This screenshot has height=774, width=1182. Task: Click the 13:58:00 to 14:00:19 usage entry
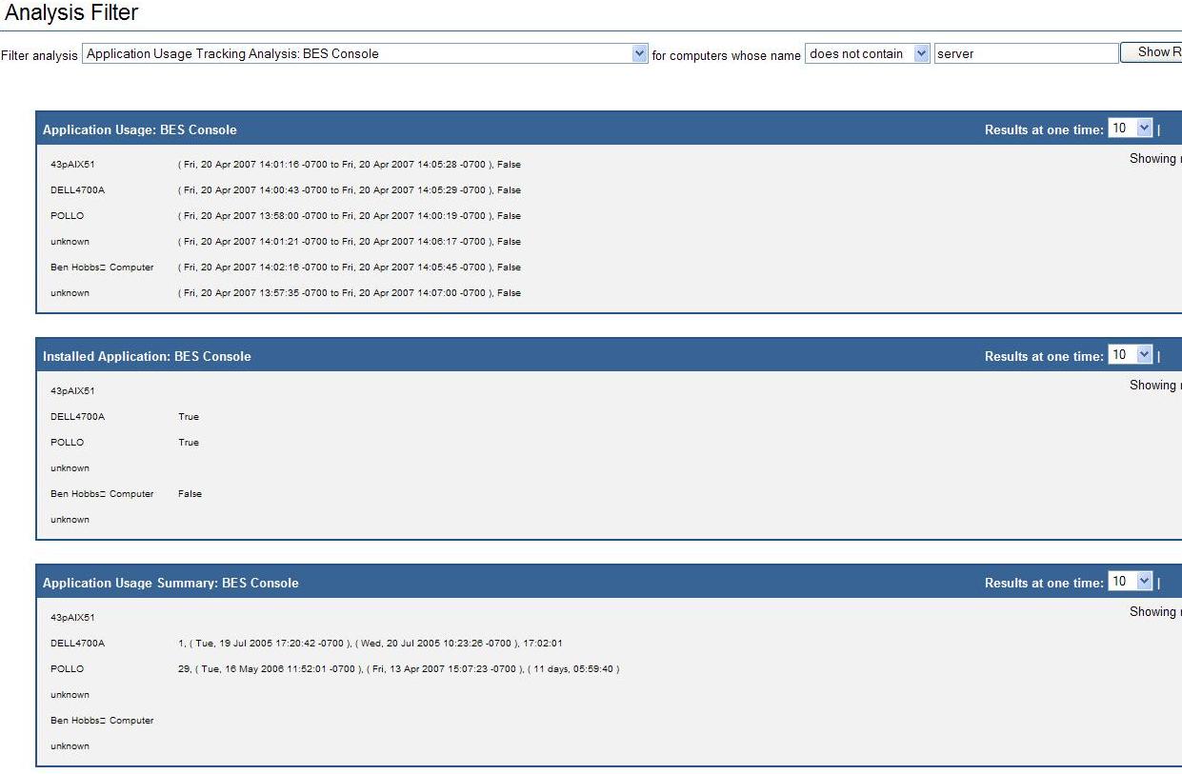pos(350,216)
